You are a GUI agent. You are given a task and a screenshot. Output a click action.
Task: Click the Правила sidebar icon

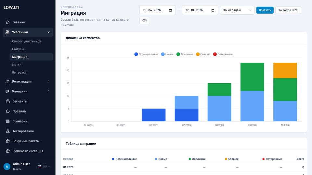click(8, 111)
